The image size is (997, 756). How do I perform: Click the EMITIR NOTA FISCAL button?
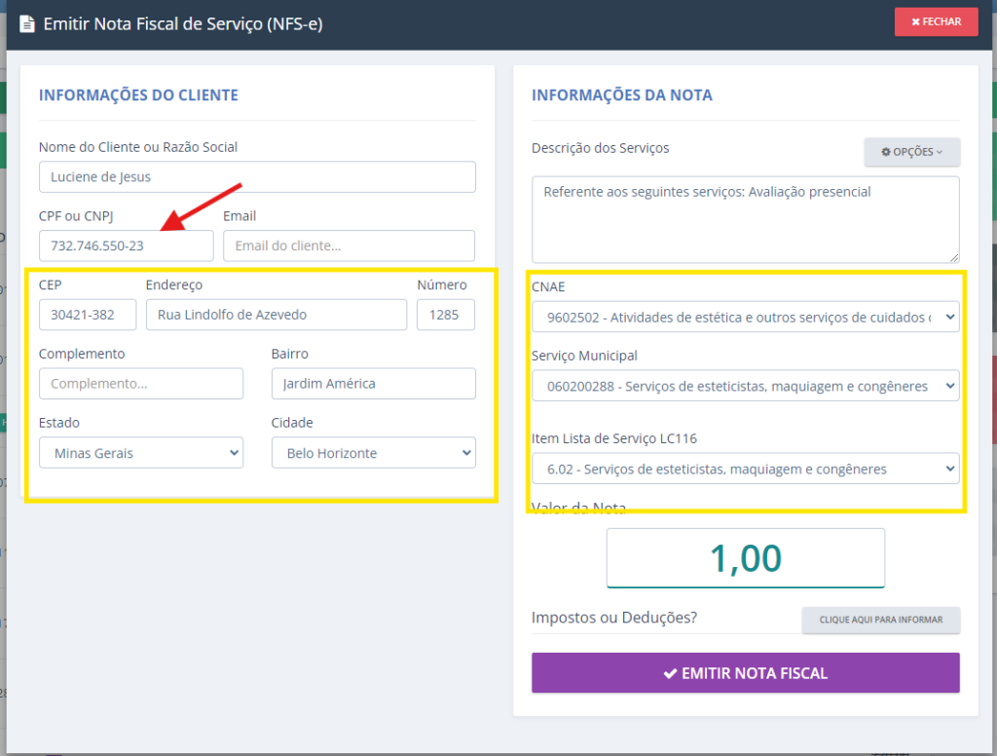pos(745,672)
